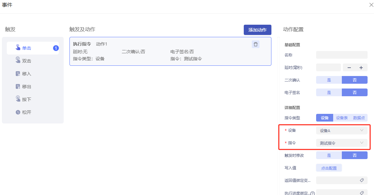The image size is (374, 195).
Task: Delete action 动作1 with the trash icon
Action: click(255, 44)
